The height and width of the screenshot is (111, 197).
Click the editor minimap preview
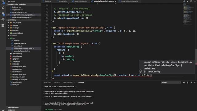[x=188, y=14]
